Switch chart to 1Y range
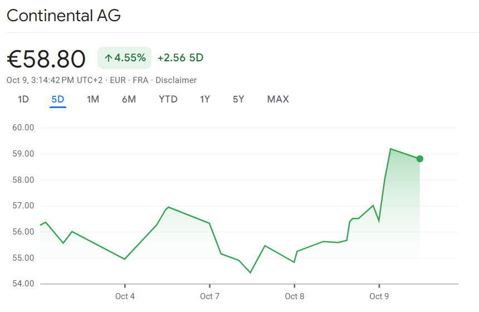Image resolution: width=479 pixels, height=312 pixels. 205,99
